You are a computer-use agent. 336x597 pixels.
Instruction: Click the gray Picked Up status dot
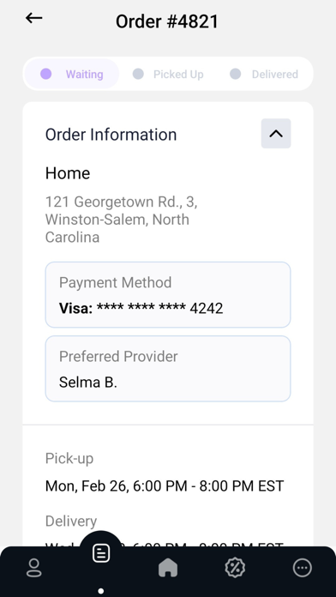[x=138, y=74]
